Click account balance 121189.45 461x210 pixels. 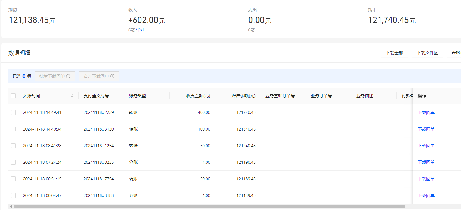246,179
